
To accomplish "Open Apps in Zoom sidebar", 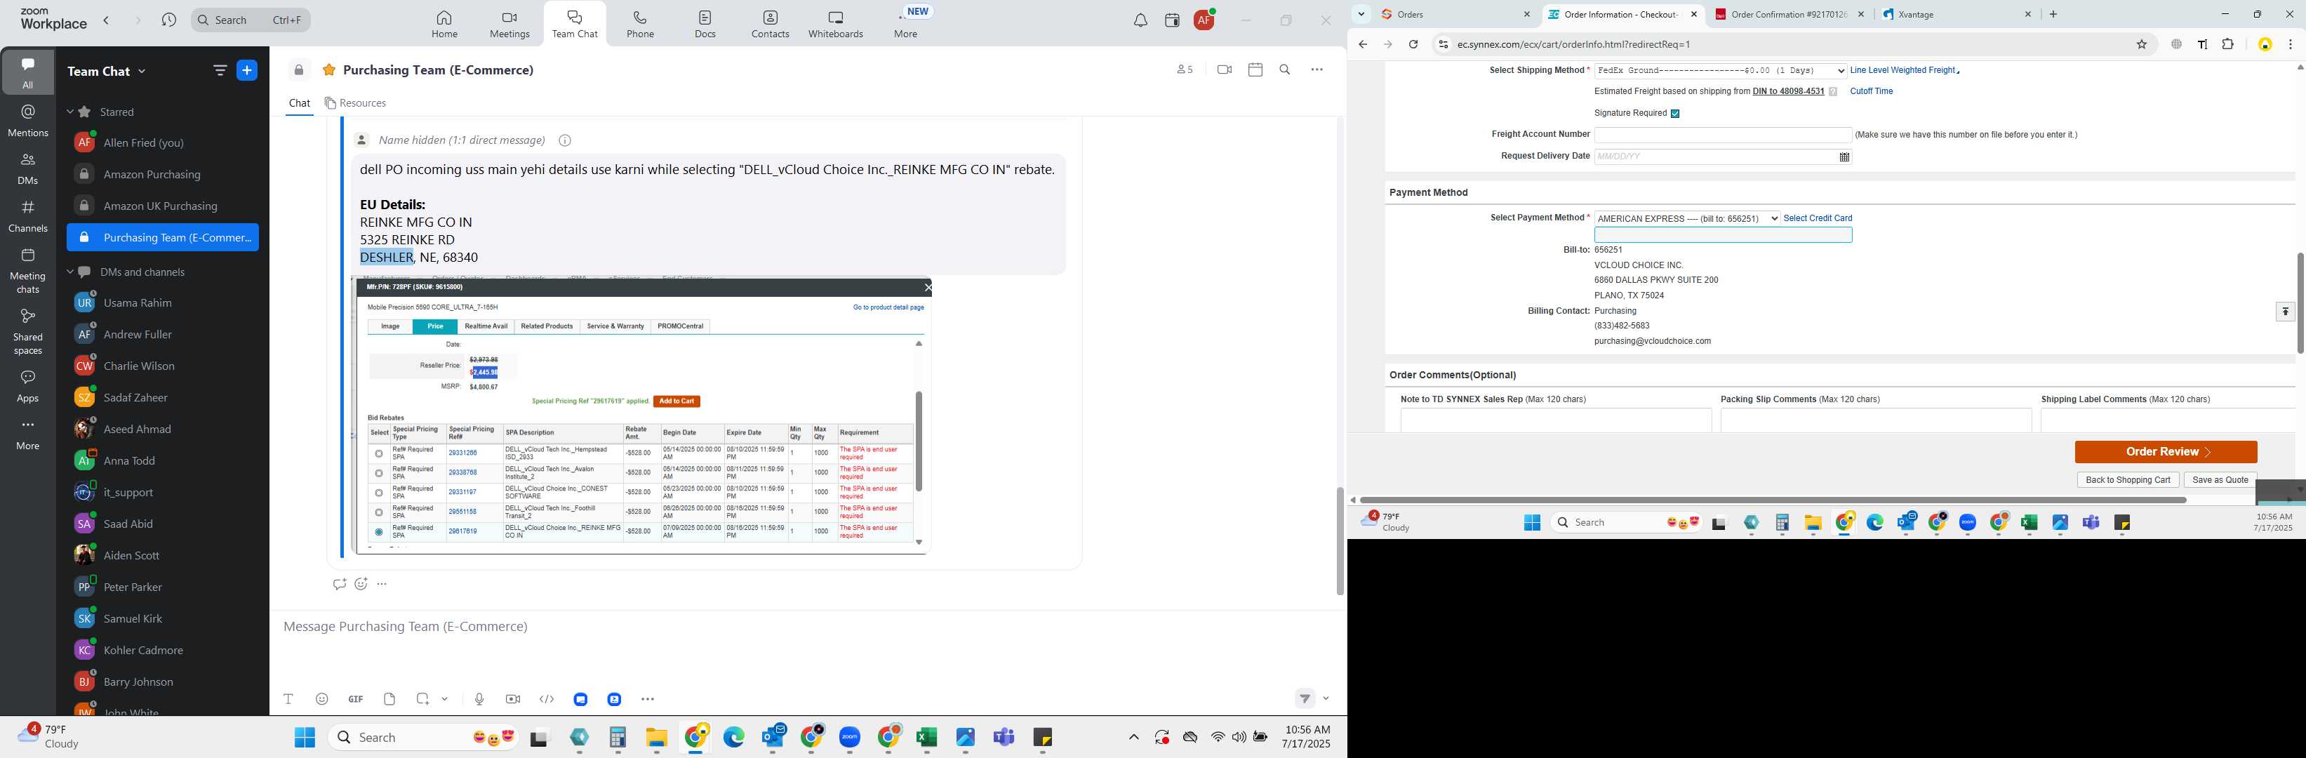I will coord(28,386).
